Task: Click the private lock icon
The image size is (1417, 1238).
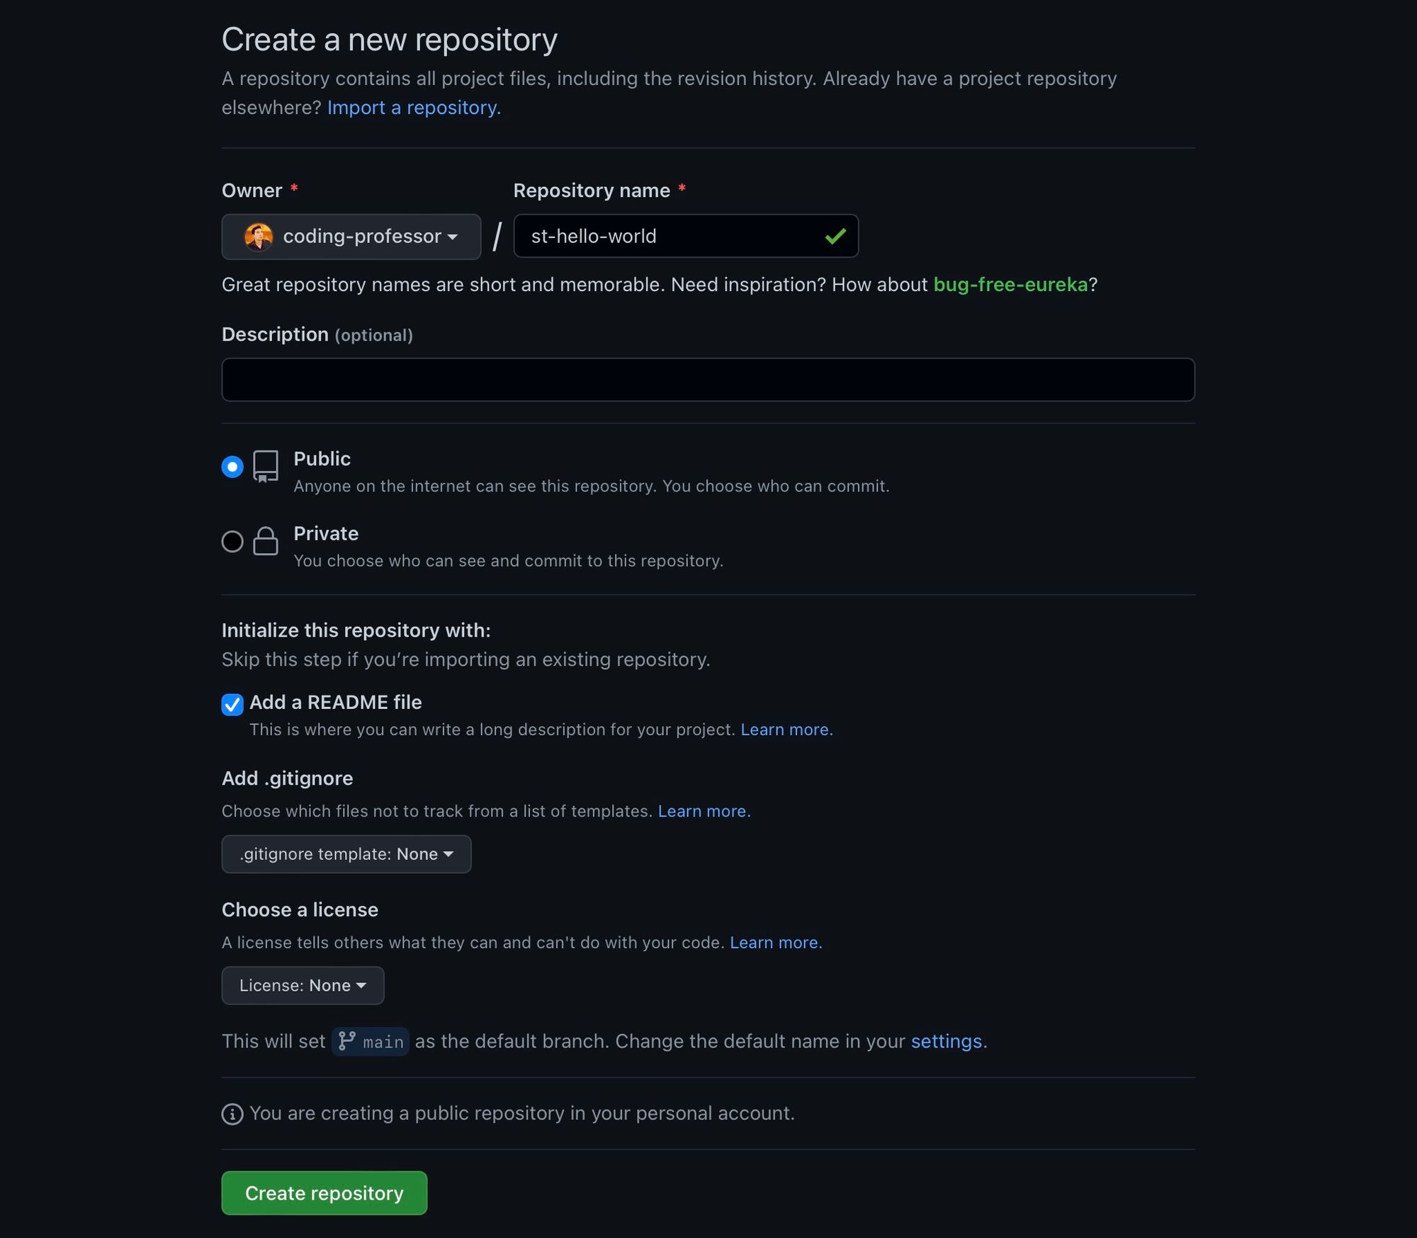Action: (x=266, y=541)
